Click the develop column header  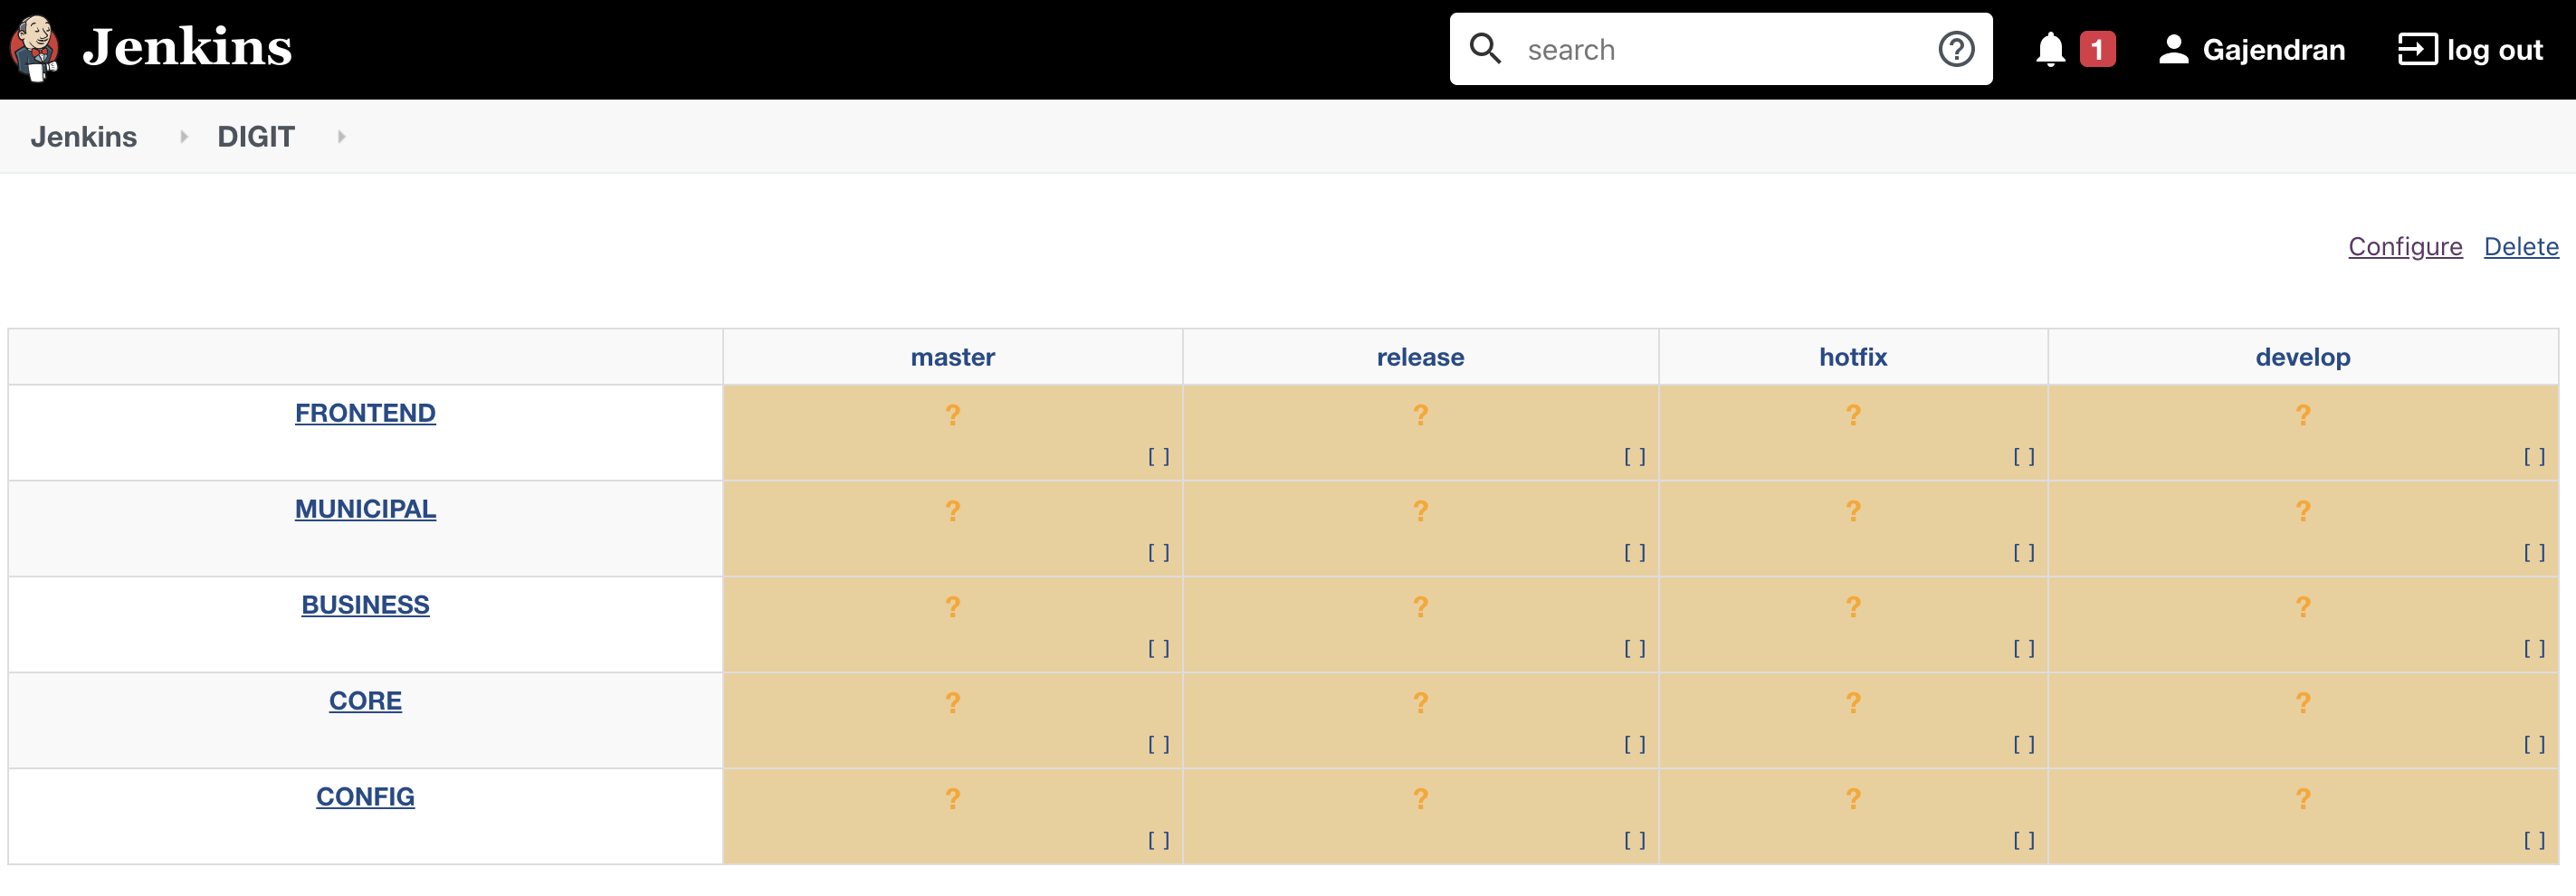(2303, 357)
